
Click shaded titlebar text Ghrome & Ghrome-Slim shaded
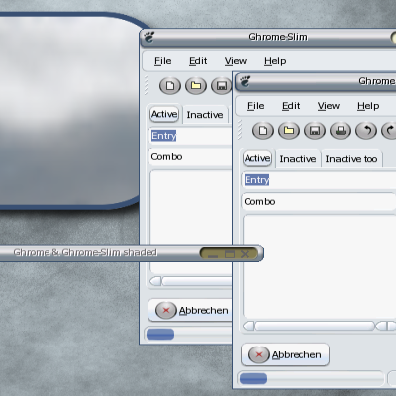[85, 253]
